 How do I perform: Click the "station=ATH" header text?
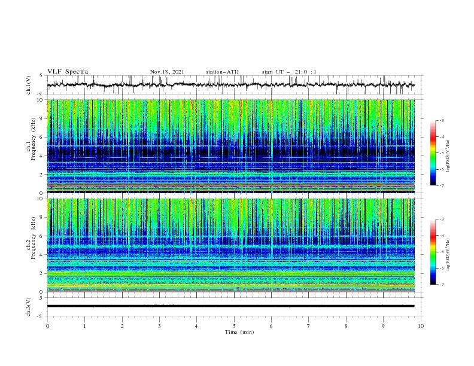(x=222, y=72)
